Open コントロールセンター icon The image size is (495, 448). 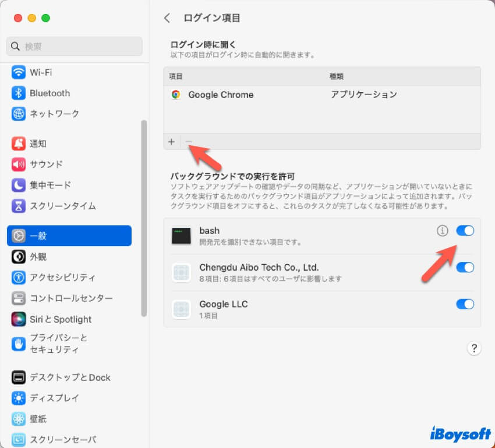point(18,298)
